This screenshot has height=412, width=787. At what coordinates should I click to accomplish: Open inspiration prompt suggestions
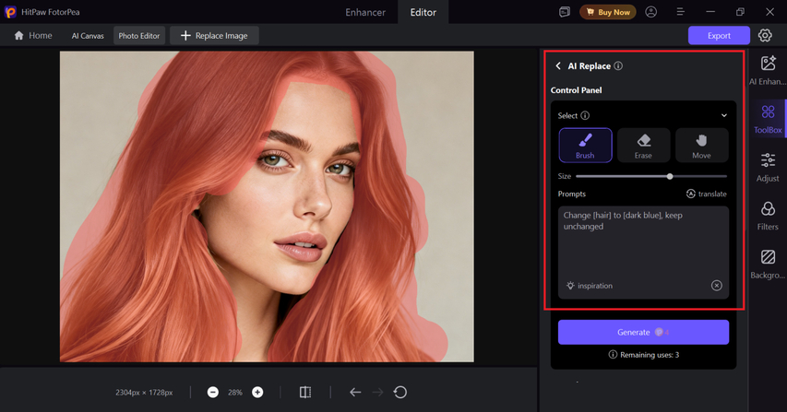coord(590,286)
